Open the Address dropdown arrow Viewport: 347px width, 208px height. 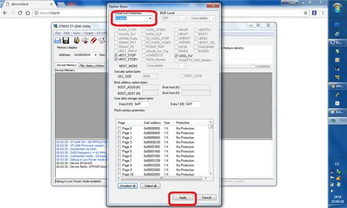[95, 55]
